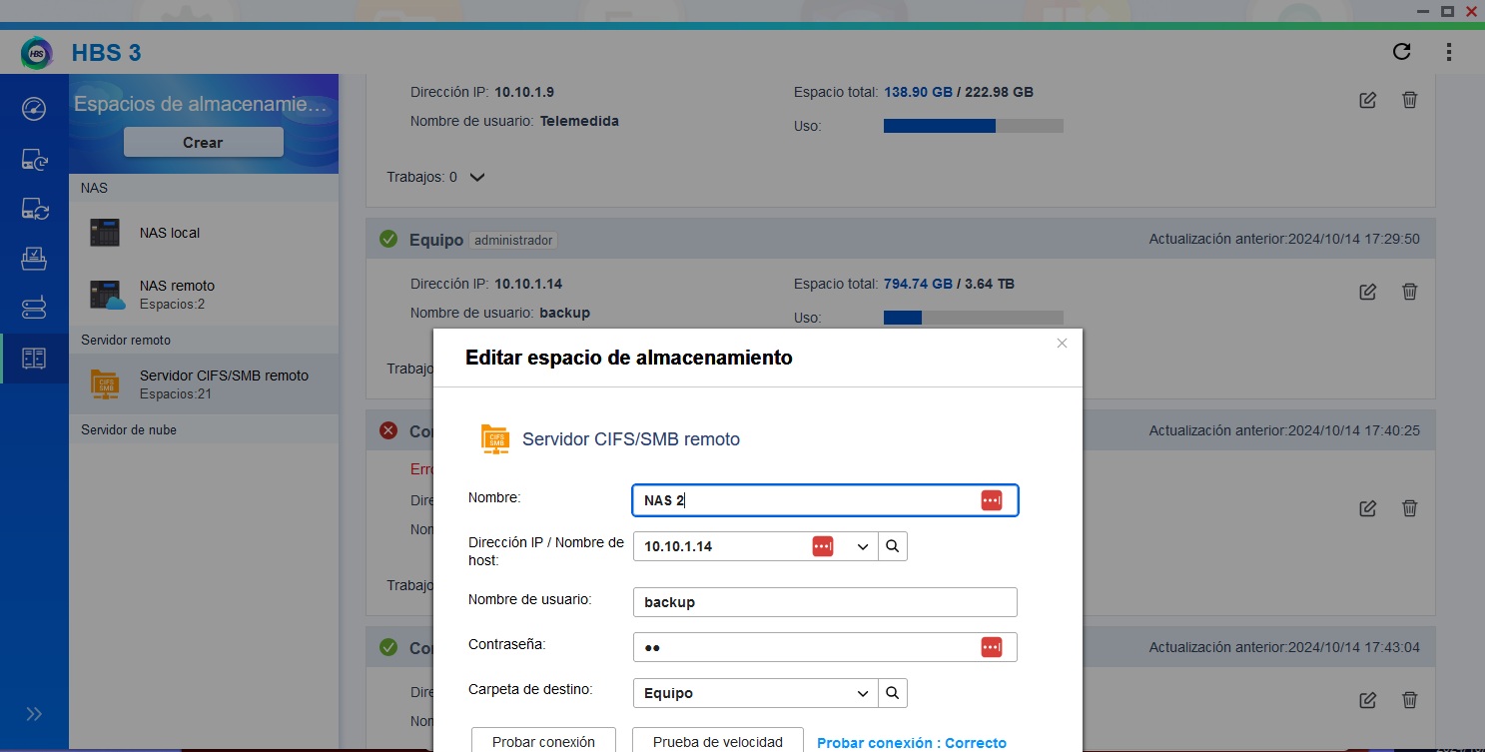The height and width of the screenshot is (752, 1485).
Task: Expand the Trabajos: 0 chevron
Action: point(477,177)
